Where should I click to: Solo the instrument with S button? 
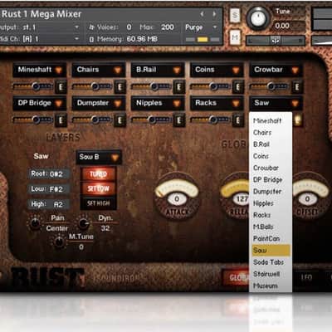[x=235, y=15]
